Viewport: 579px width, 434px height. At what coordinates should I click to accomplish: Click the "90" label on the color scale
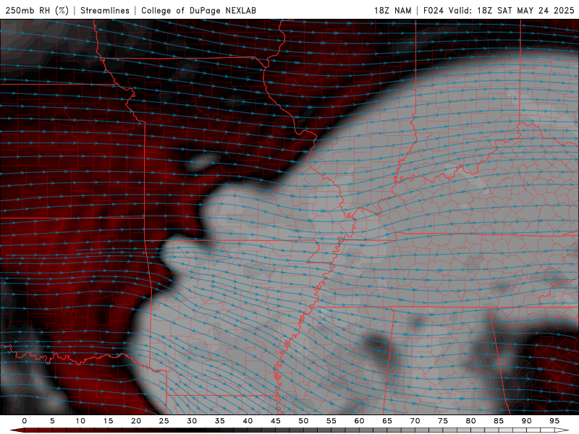[526, 421]
